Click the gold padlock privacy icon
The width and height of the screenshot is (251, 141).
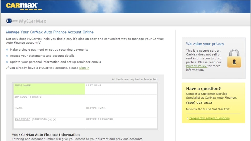(234, 58)
